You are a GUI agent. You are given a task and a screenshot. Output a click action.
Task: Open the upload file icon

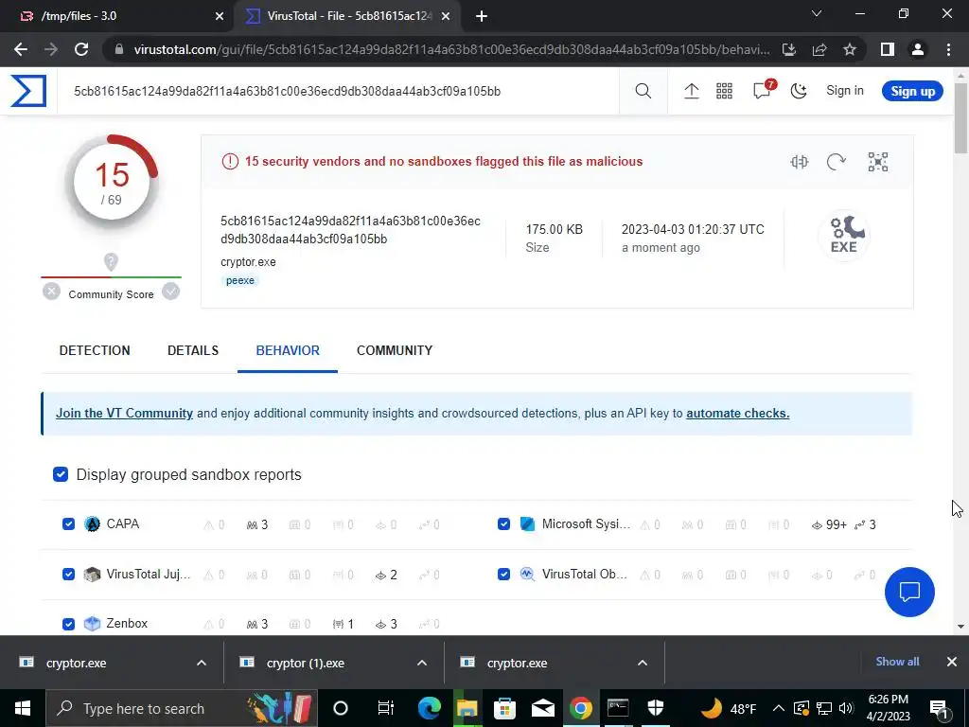click(x=692, y=92)
